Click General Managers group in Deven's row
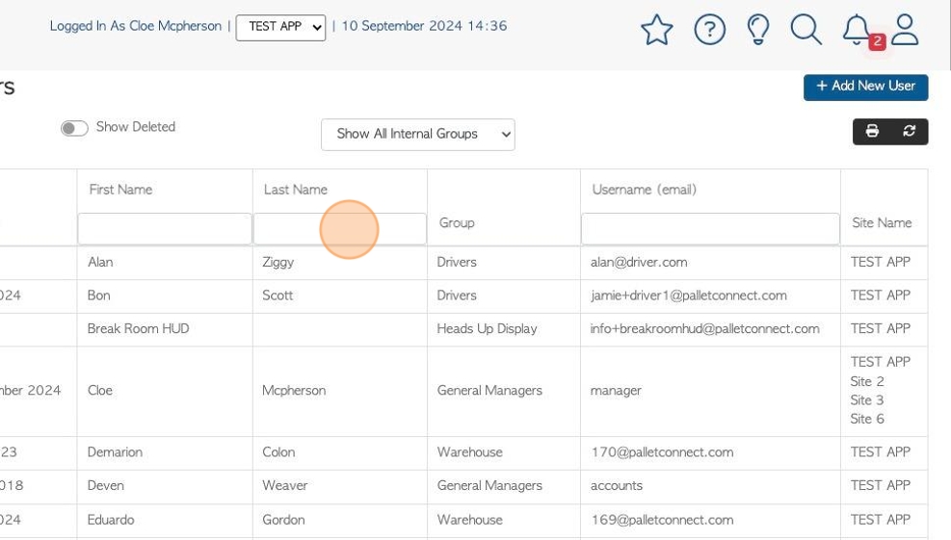The image size is (951, 540). tap(489, 485)
